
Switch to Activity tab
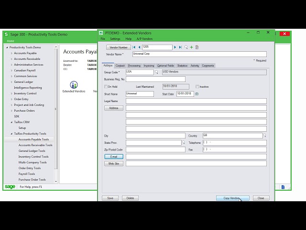pos(195,66)
